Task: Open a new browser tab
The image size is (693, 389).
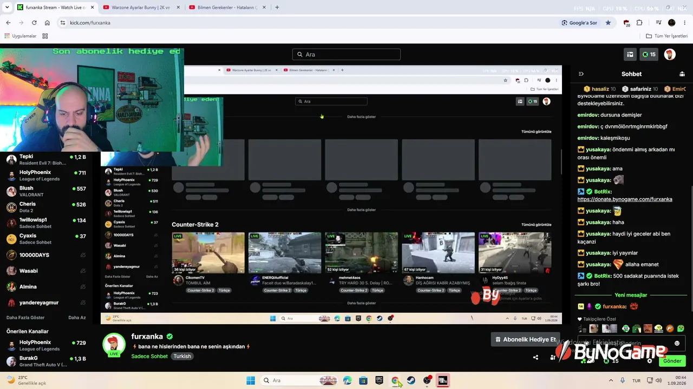Action: pos(277,8)
